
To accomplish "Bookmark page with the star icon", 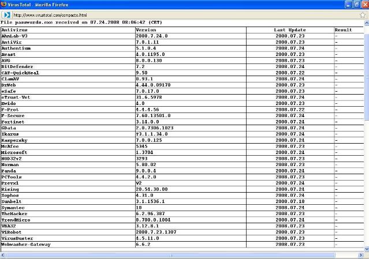I will [363, 15].
